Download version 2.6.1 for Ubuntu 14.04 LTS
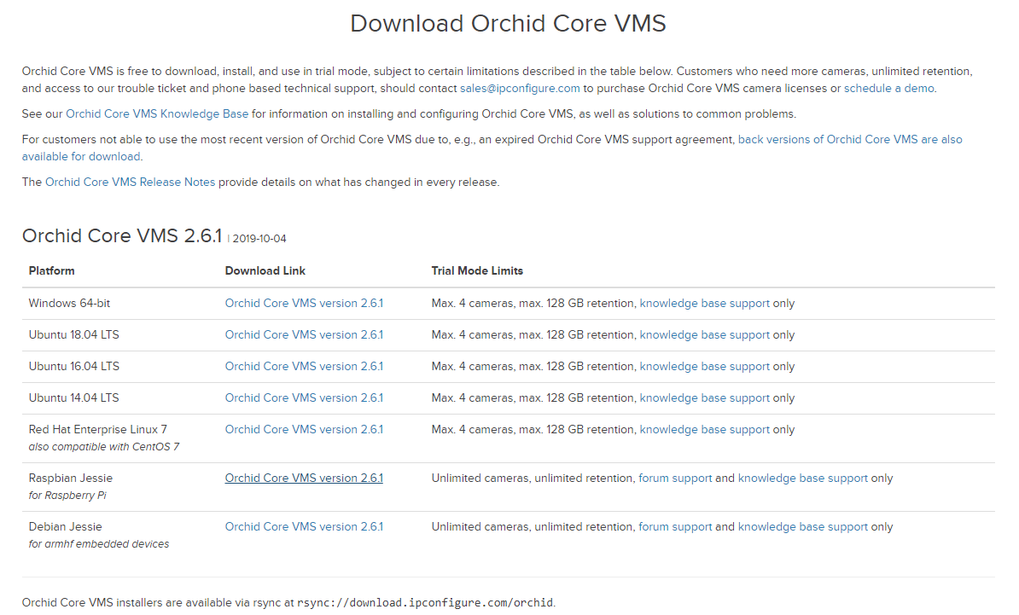Viewport: 1019px width, 615px height. 304,397
